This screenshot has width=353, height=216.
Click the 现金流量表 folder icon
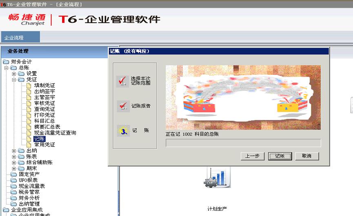[14, 186]
